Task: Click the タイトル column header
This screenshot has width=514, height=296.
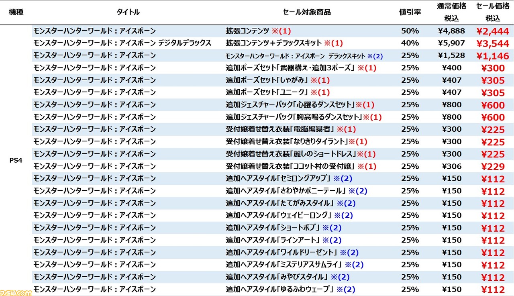Action: tap(128, 12)
